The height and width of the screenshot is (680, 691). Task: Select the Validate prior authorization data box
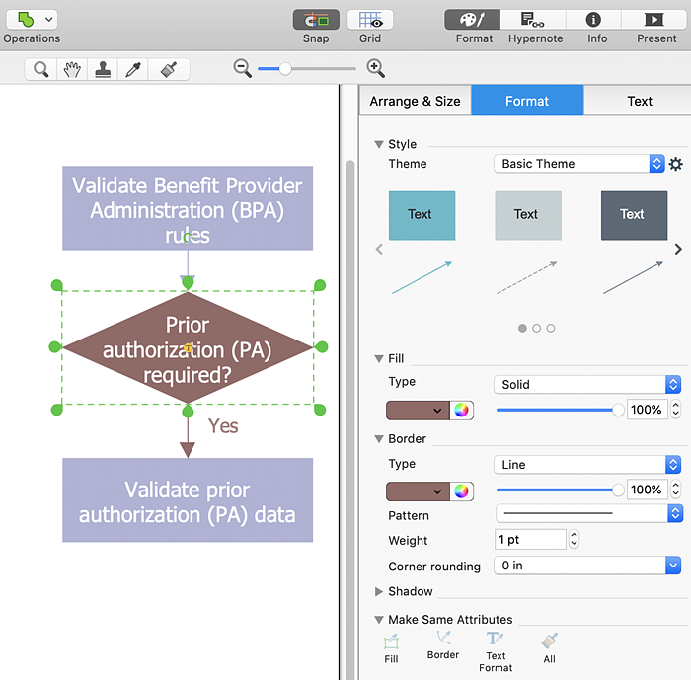pos(188,499)
